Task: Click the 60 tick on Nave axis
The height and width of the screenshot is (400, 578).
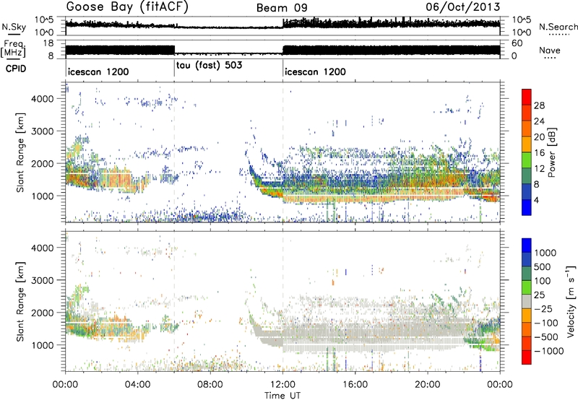Action: (x=517, y=43)
